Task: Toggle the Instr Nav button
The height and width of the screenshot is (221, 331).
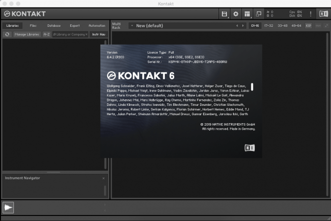Action: coord(99,34)
